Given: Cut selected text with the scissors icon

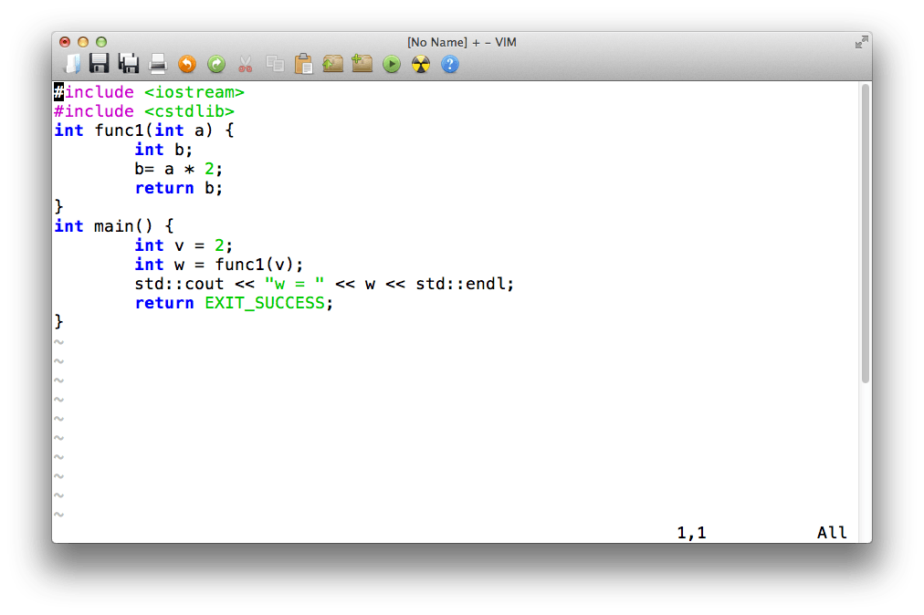Looking at the screenshot, I should point(245,64).
